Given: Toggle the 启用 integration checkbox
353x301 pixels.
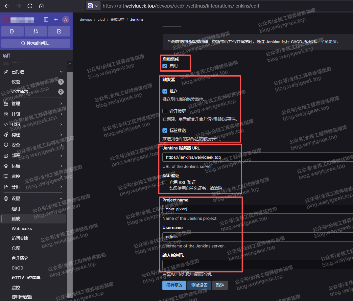Looking at the screenshot, I should (x=165, y=66).
